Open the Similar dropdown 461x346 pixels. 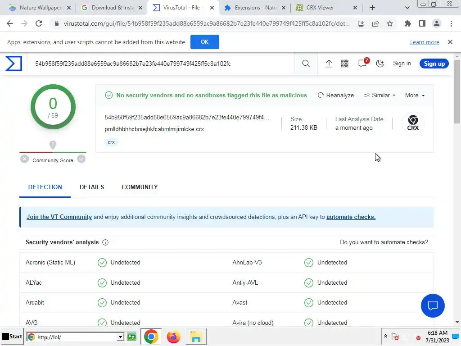coord(380,96)
